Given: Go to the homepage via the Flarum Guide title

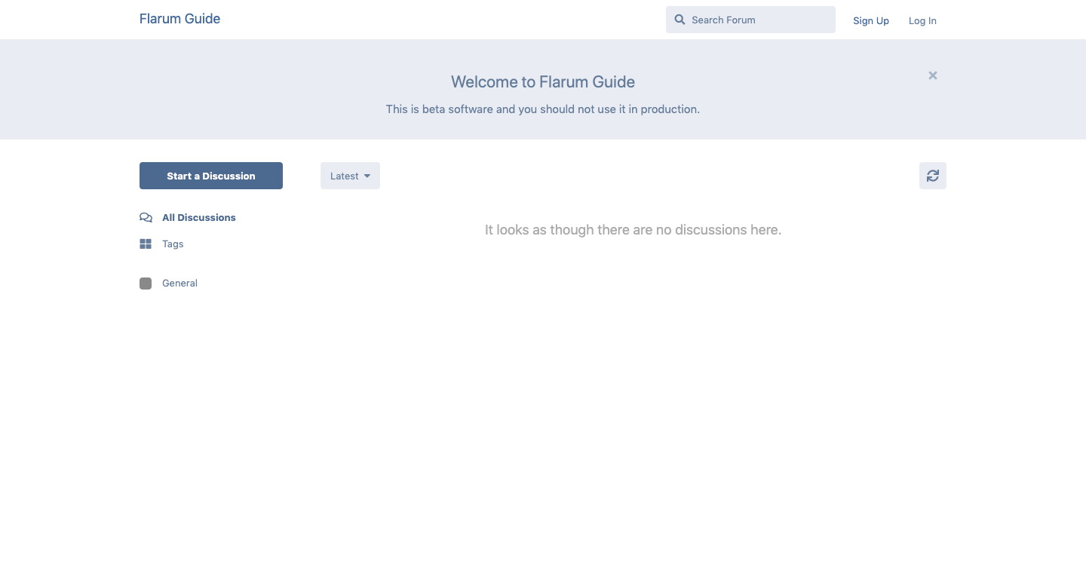Looking at the screenshot, I should click(179, 18).
